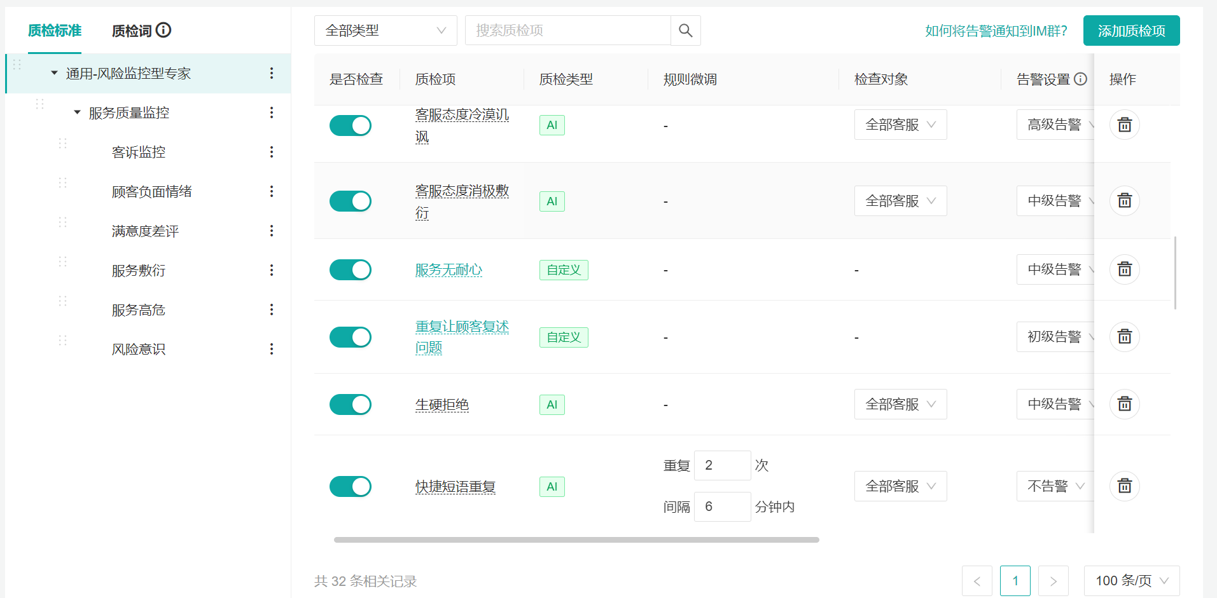Open the 快捷短语重复 quality item
This screenshot has height=598, width=1217.
[x=456, y=487]
